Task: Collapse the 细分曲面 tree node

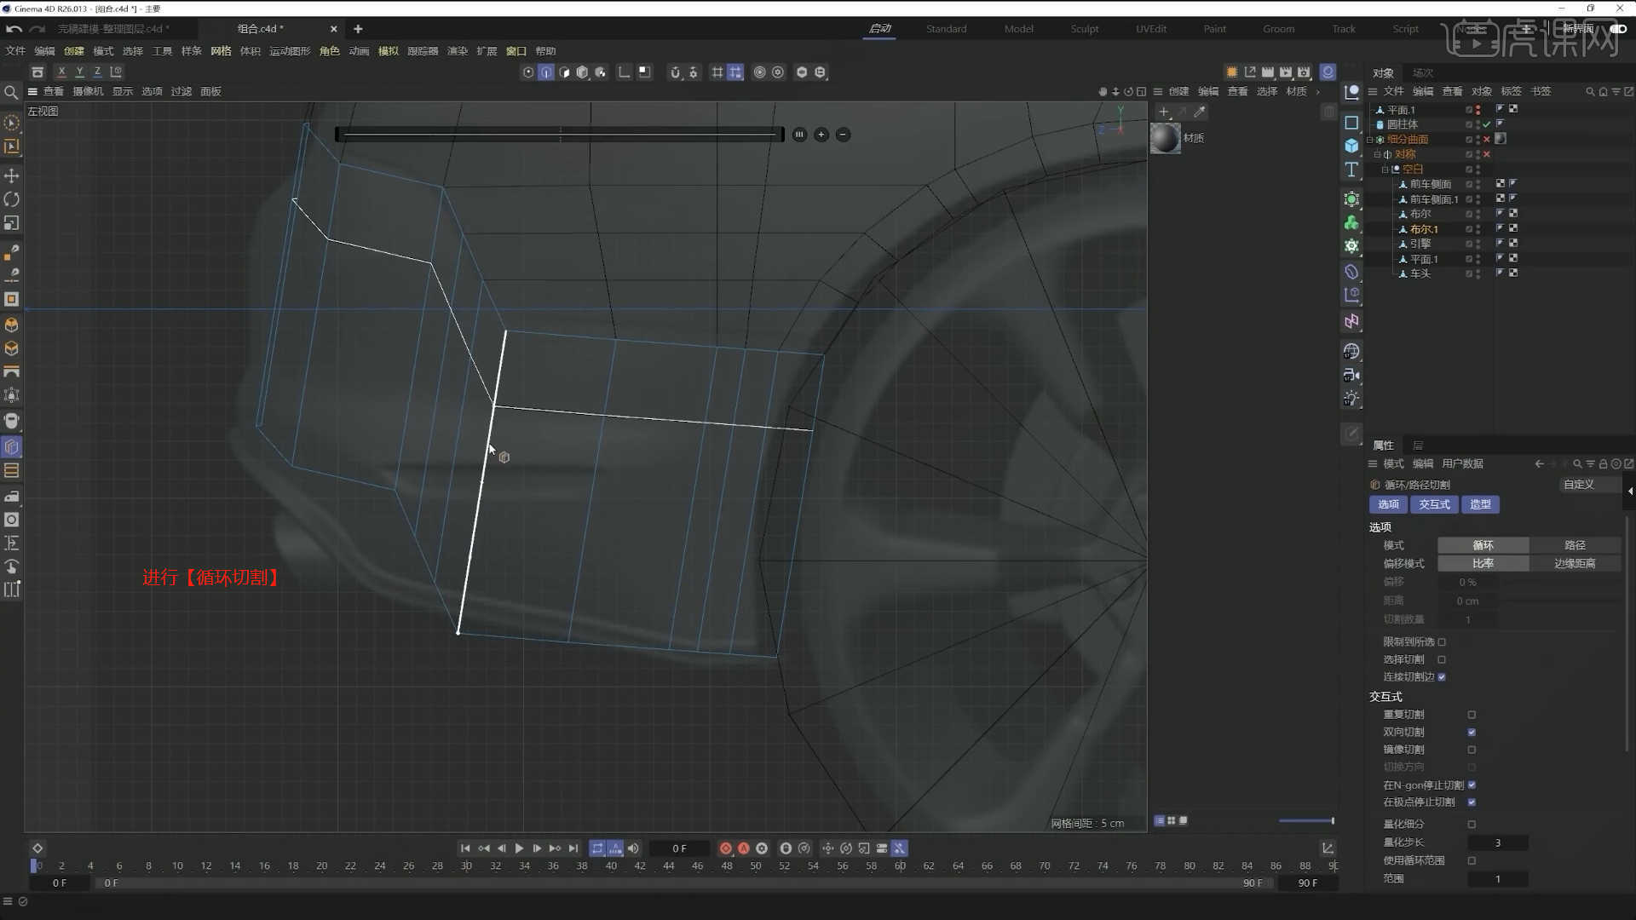Action: coord(1370,140)
